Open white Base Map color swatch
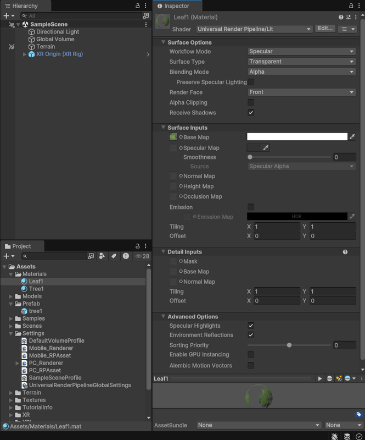Viewport: 365px width, 440px height. (297, 136)
